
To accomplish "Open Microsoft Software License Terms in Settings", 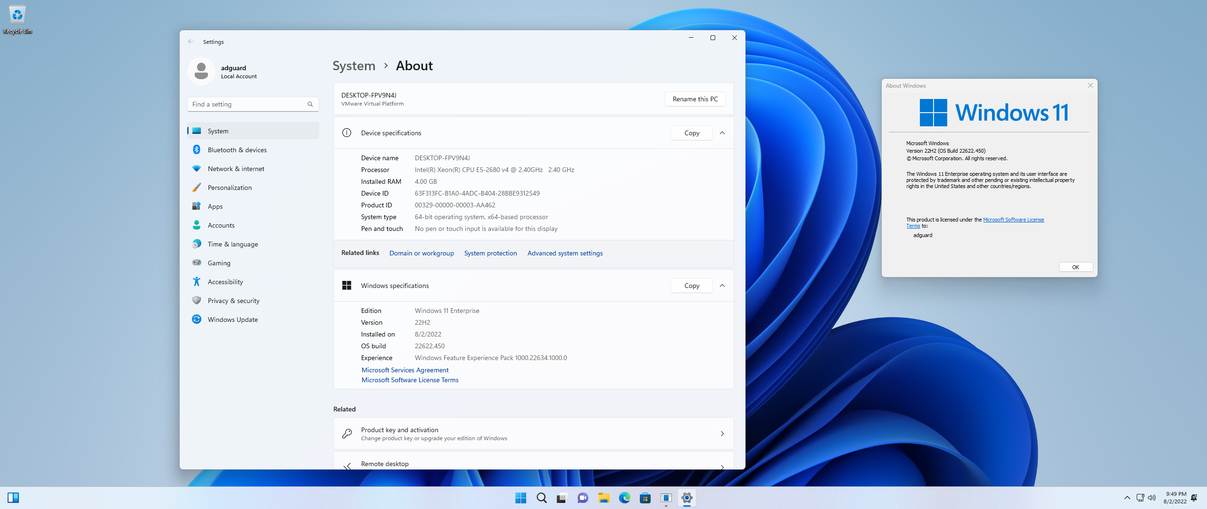I will 410,380.
